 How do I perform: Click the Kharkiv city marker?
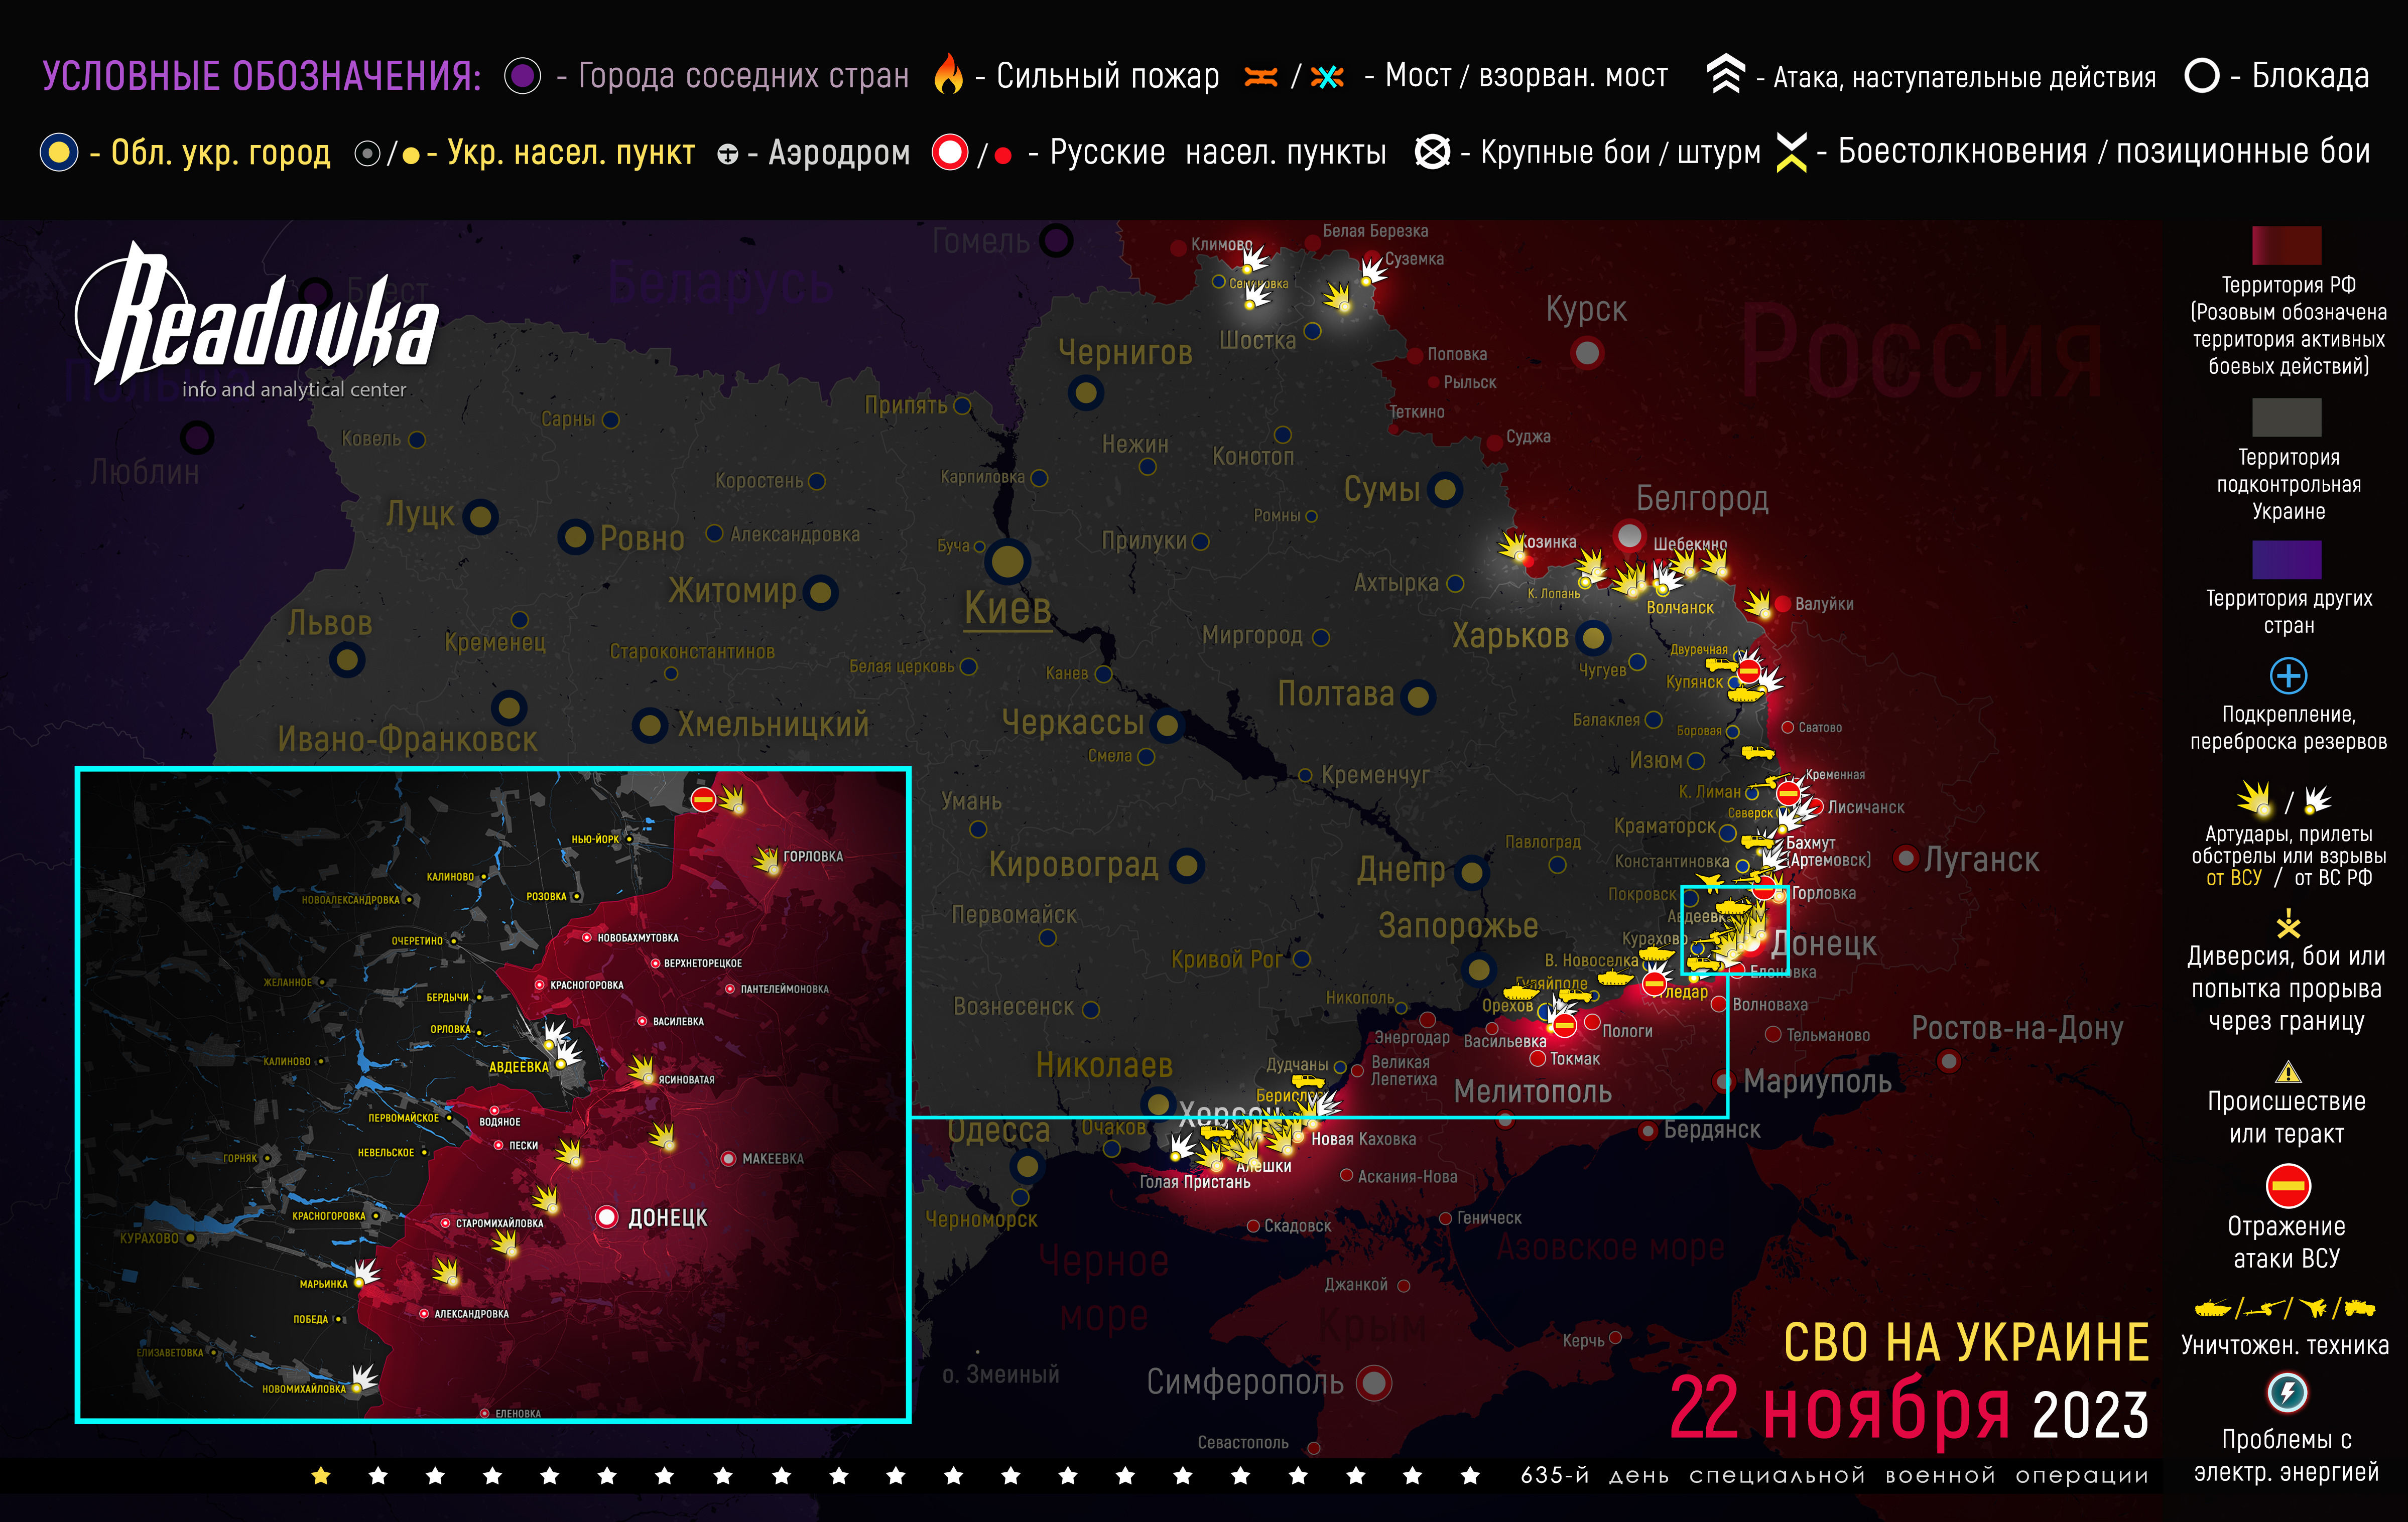point(1593,638)
